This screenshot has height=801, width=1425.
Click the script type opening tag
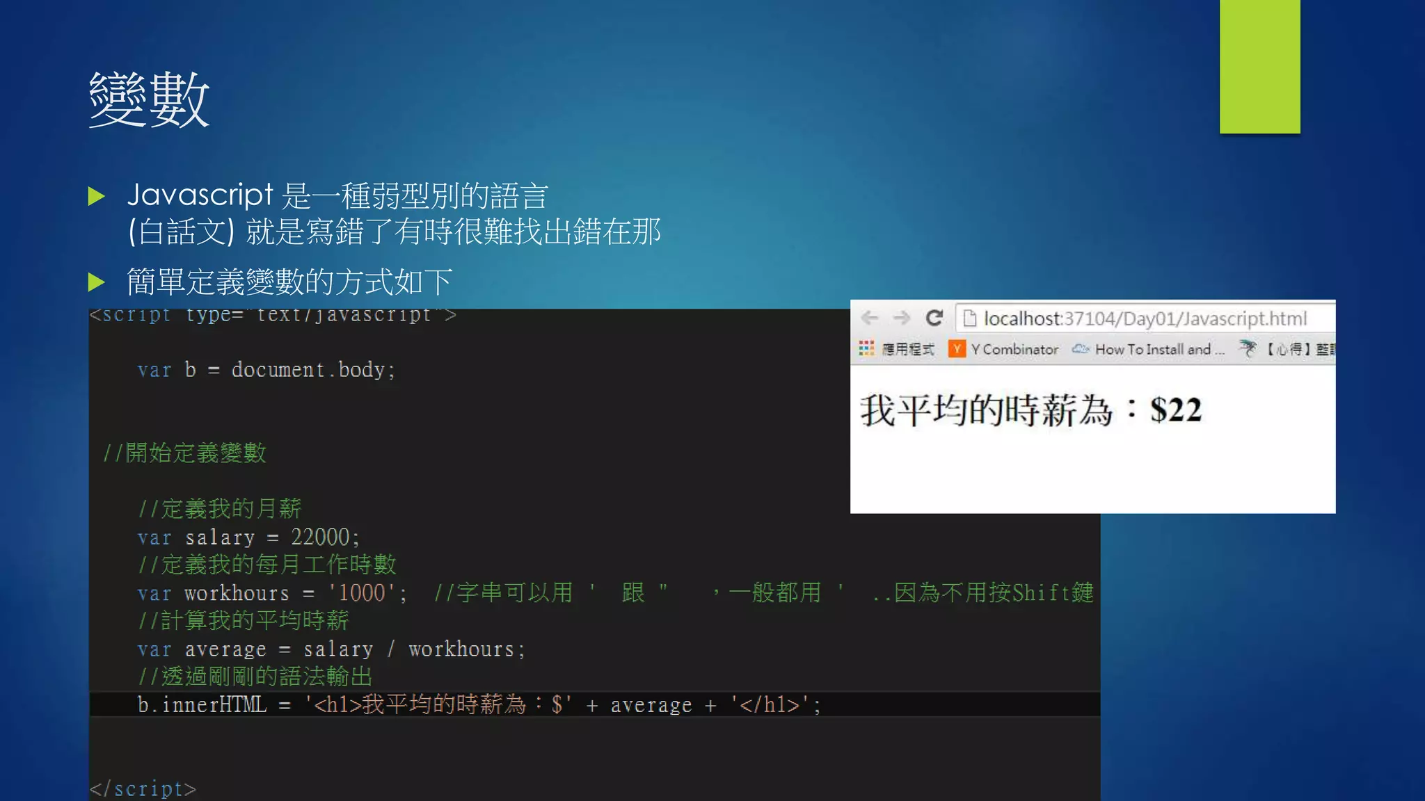click(x=273, y=315)
